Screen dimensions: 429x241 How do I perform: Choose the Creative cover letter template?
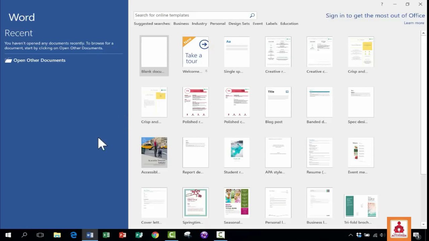pyautogui.click(x=319, y=56)
